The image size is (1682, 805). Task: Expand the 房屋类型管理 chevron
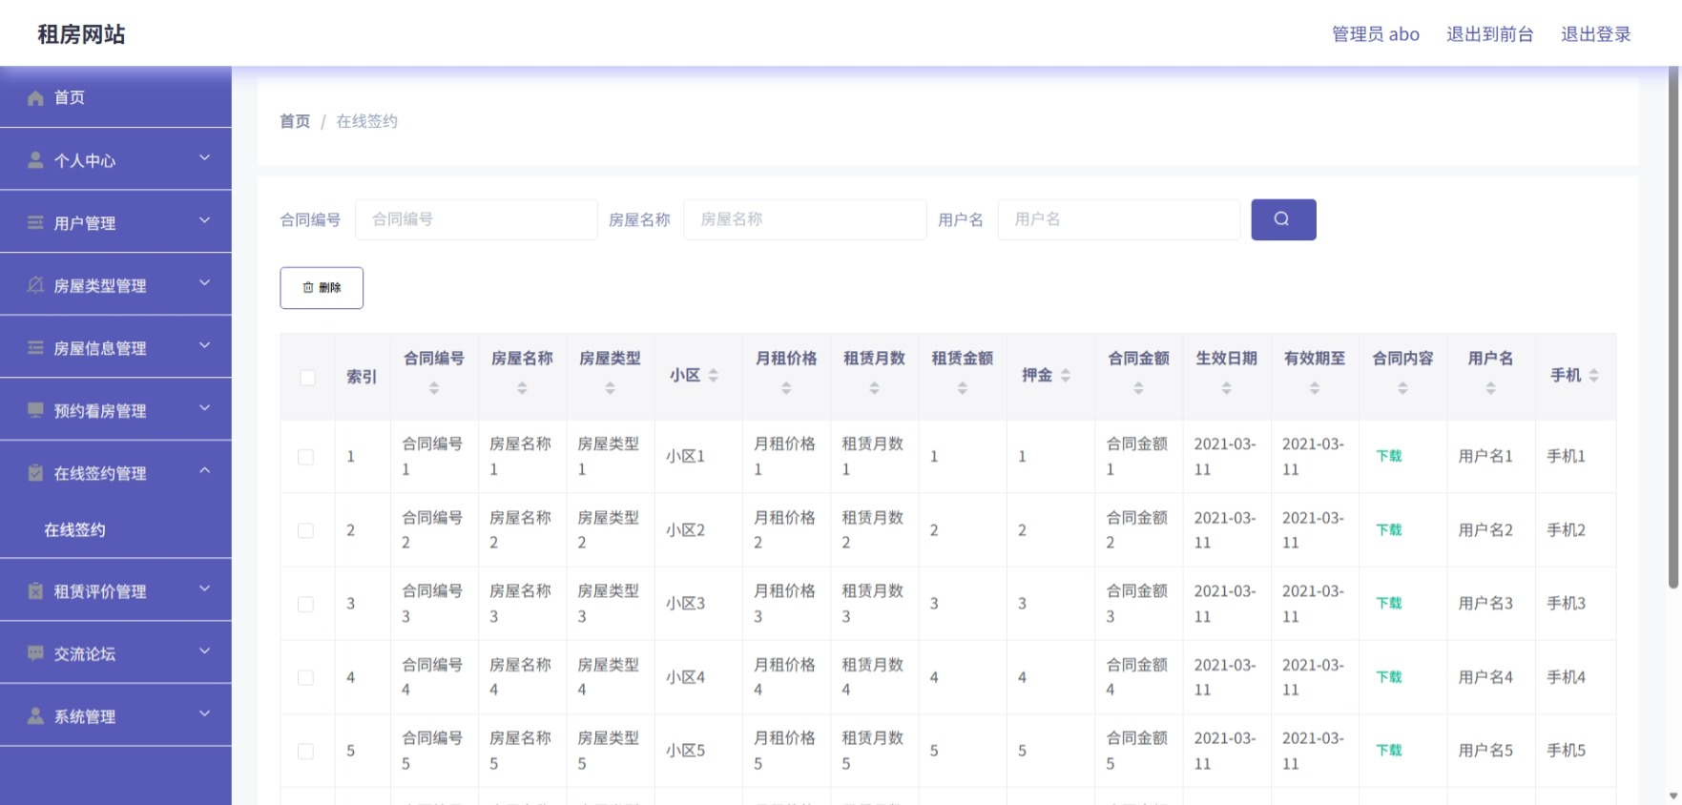(204, 283)
